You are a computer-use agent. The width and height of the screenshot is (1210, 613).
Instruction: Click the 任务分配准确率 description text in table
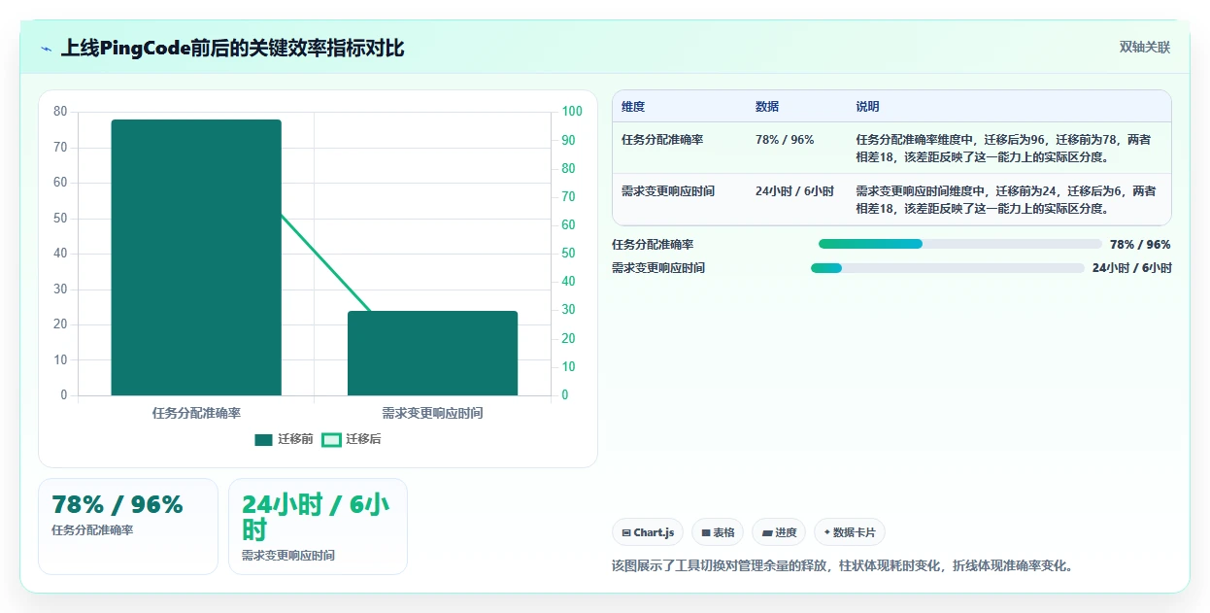[x=1003, y=148]
